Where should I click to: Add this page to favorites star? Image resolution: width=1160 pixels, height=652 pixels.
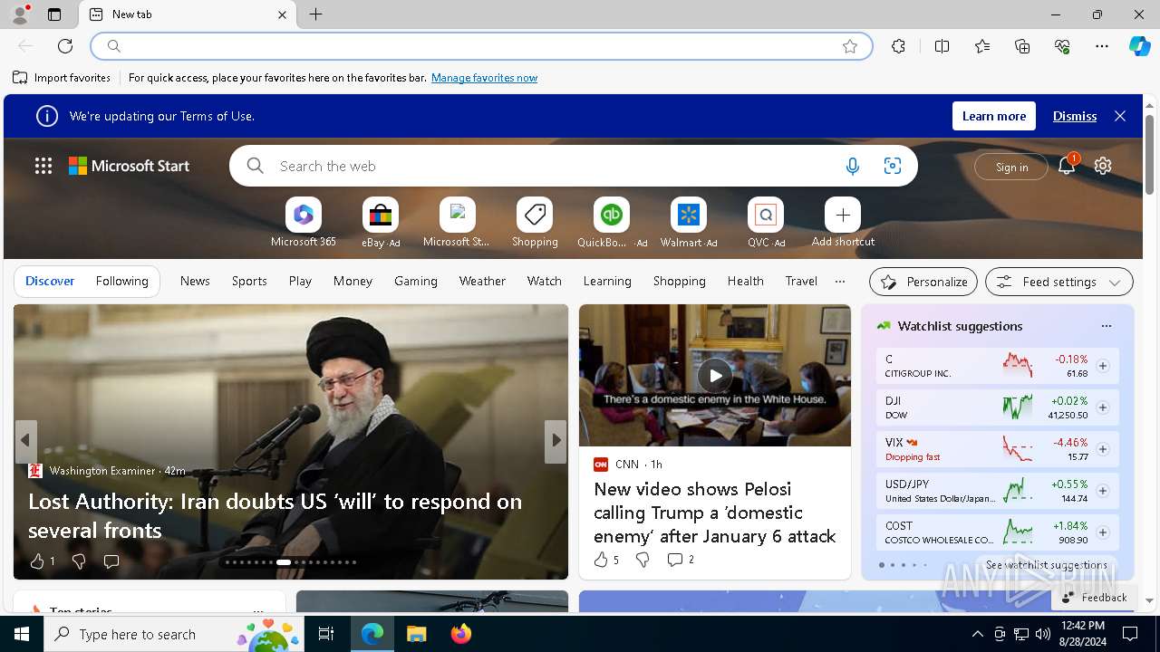850,46
